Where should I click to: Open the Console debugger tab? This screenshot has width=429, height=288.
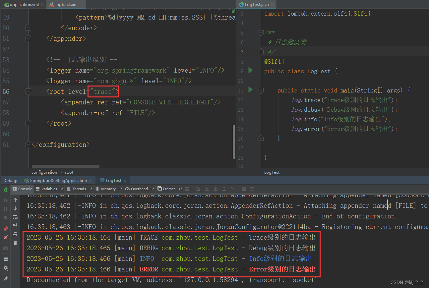22,189
